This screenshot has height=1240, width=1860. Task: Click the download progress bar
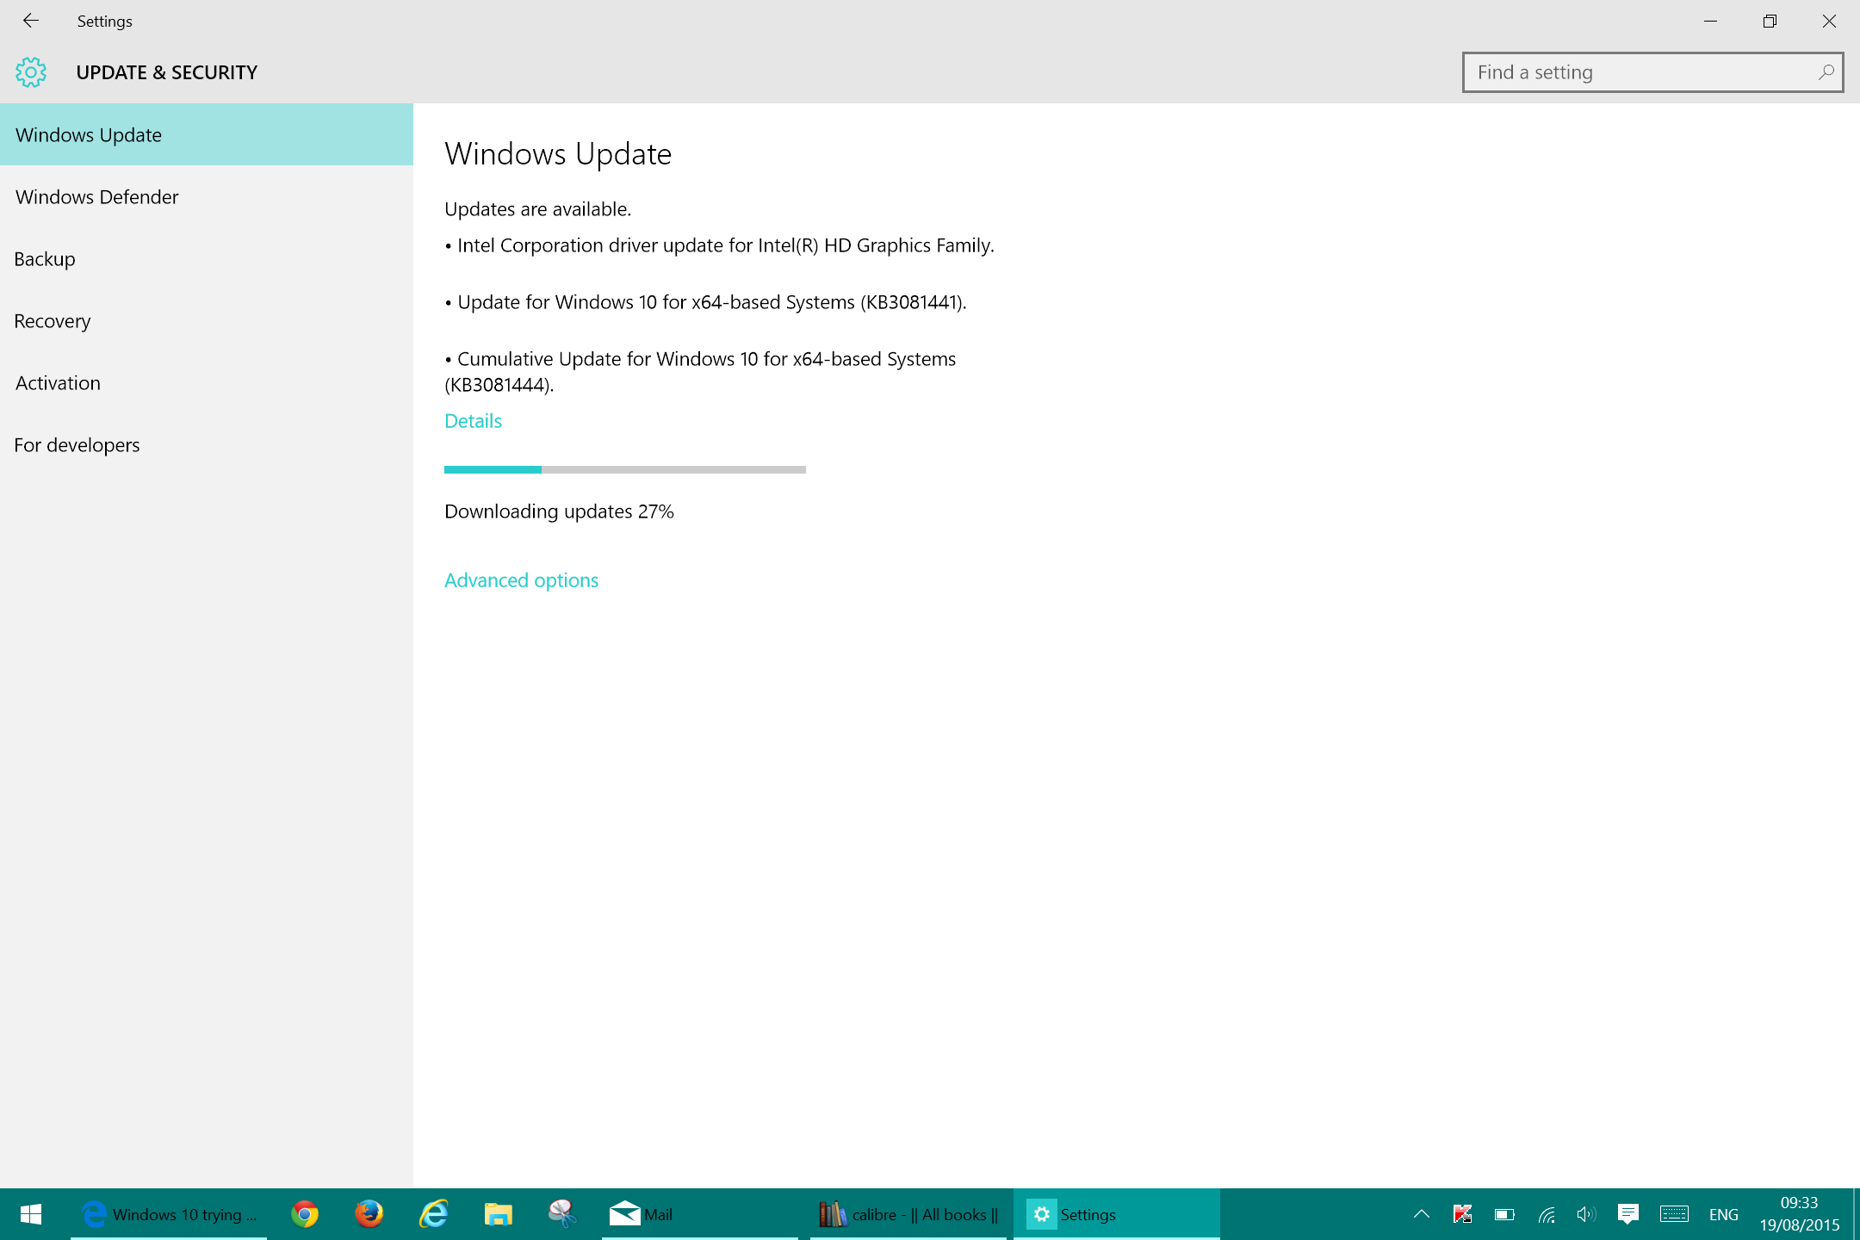pos(624,469)
